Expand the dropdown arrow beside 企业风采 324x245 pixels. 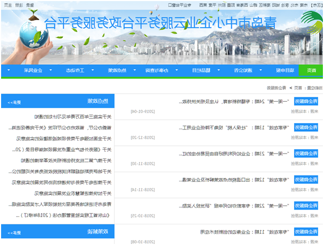9,70
